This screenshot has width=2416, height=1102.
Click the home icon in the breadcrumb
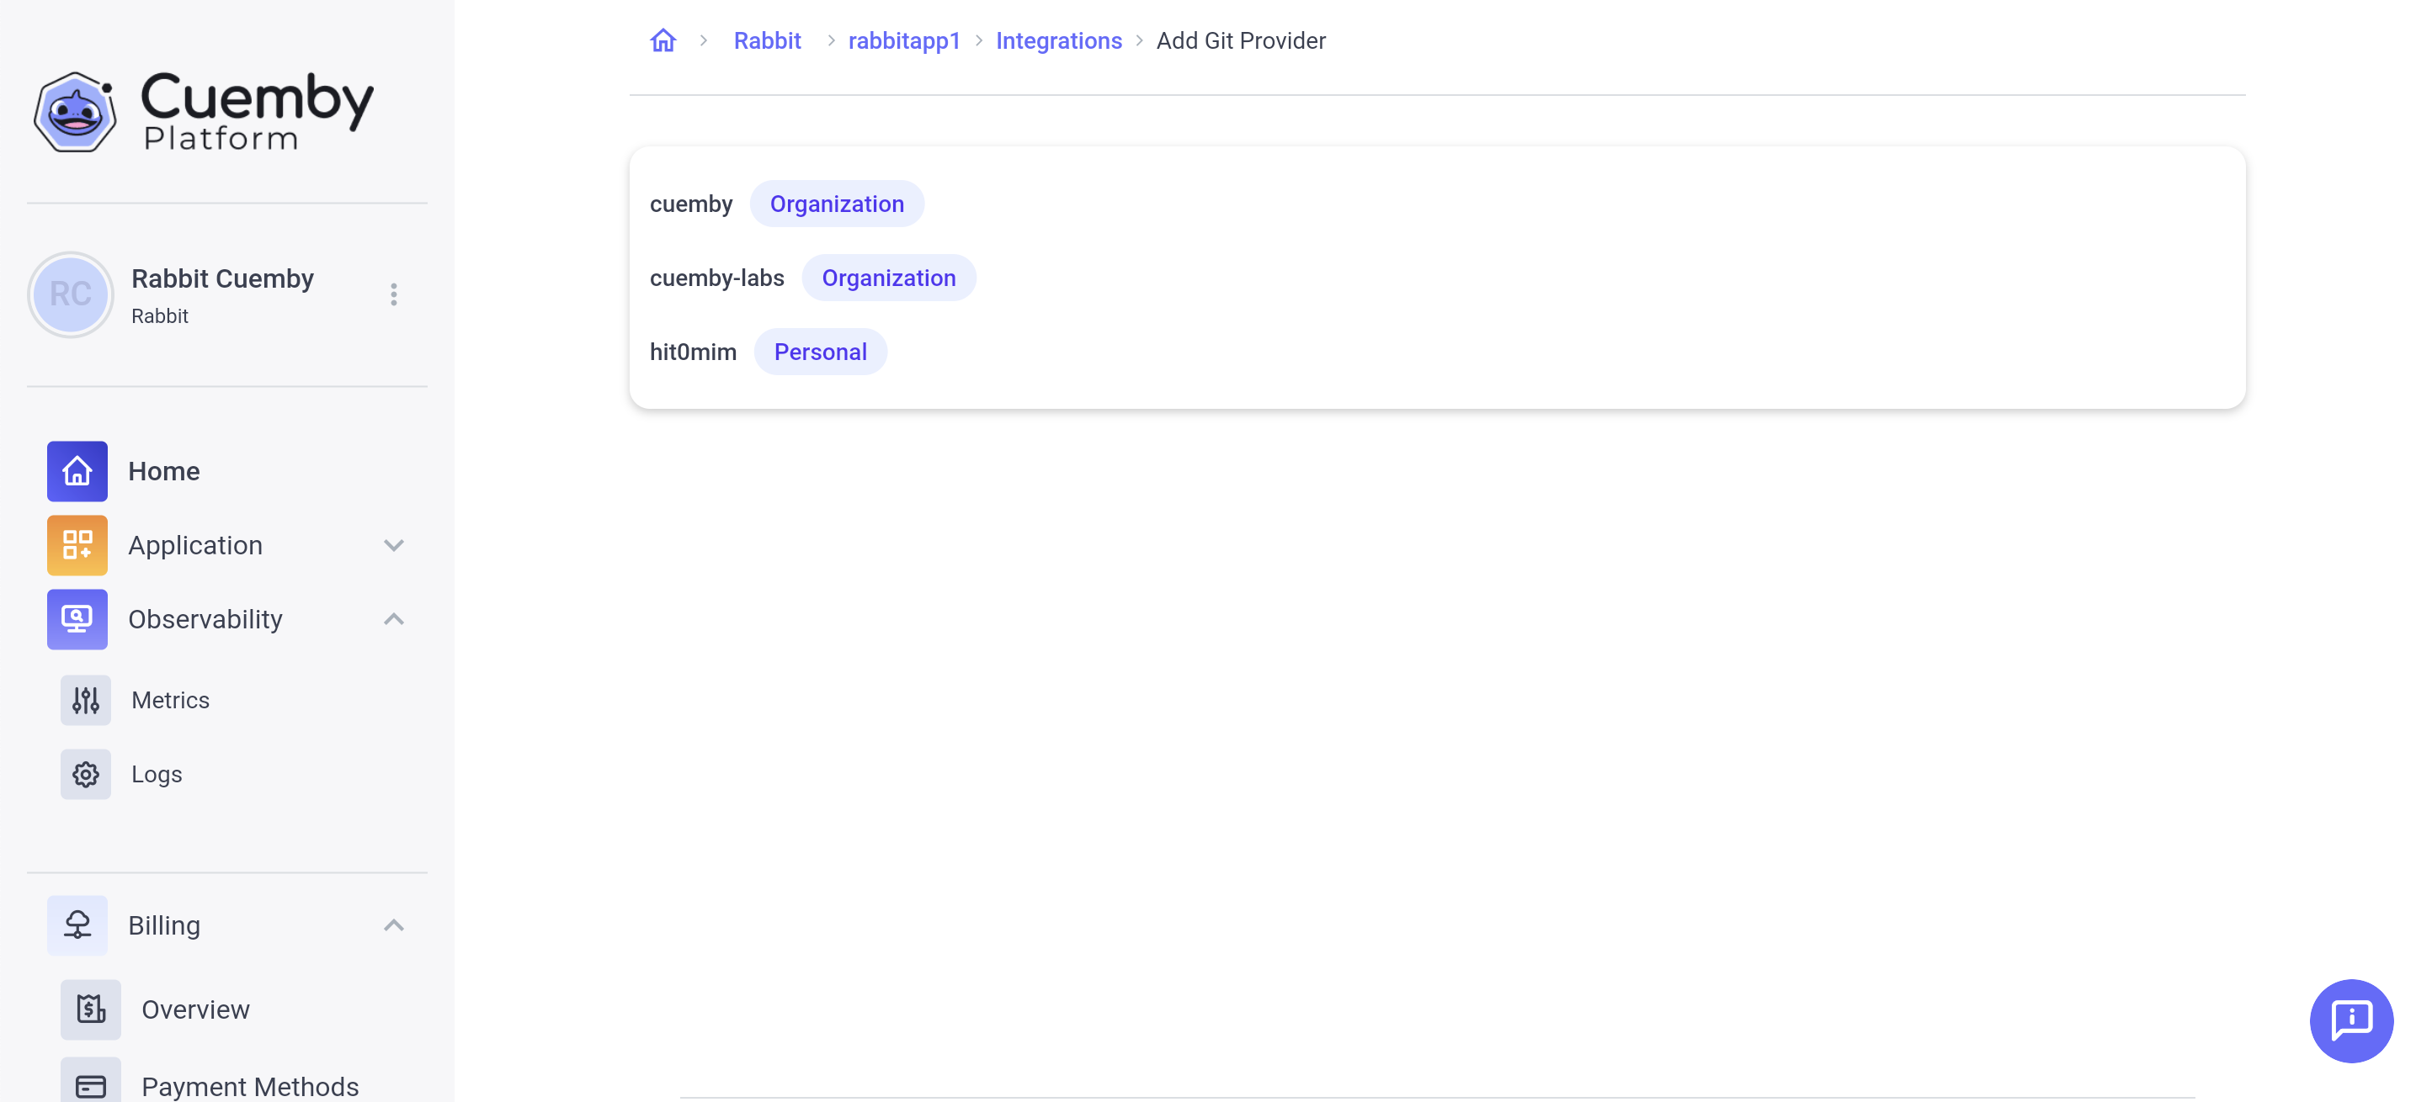pyautogui.click(x=663, y=40)
